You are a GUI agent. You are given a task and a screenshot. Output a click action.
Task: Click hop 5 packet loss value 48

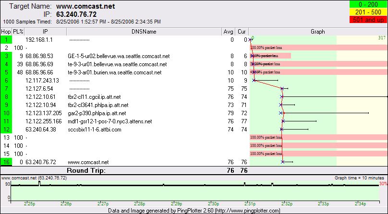(20, 72)
